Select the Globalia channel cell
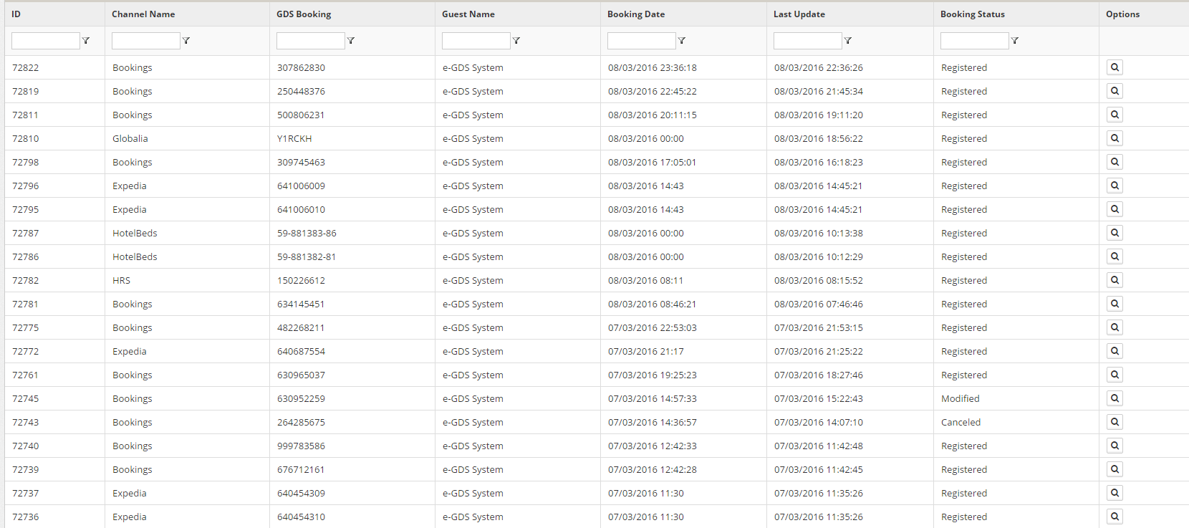 coord(130,139)
